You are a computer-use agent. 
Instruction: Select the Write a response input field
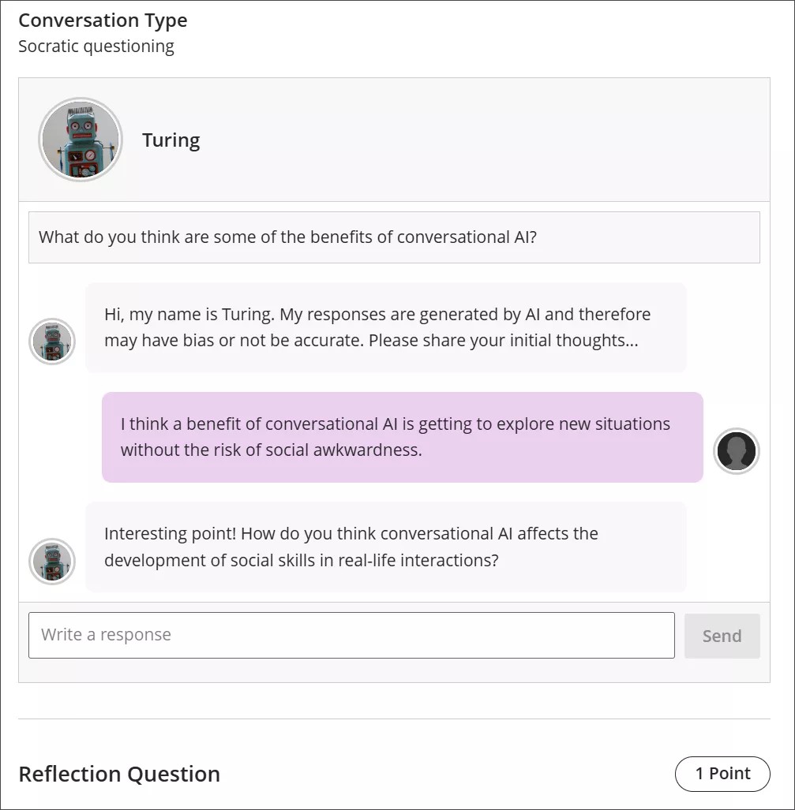351,635
